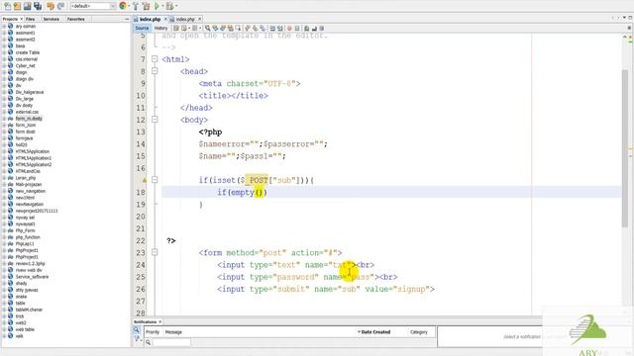
Task: Click the $_POST variable on line 17
Action: tap(255, 180)
